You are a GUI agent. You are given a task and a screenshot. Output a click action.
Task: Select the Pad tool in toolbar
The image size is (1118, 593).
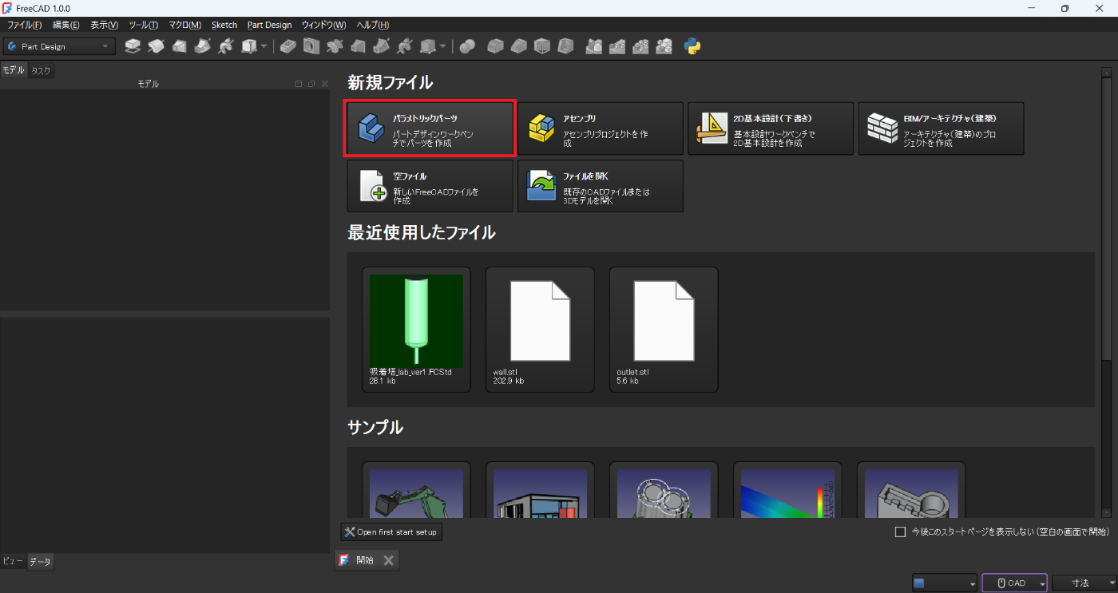pyautogui.click(x=133, y=46)
